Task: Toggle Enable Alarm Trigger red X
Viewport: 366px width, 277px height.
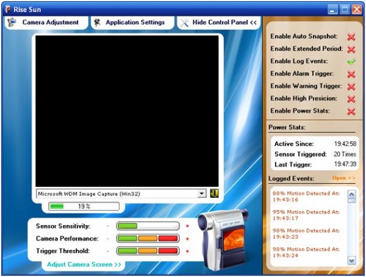Action: point(351,74)
